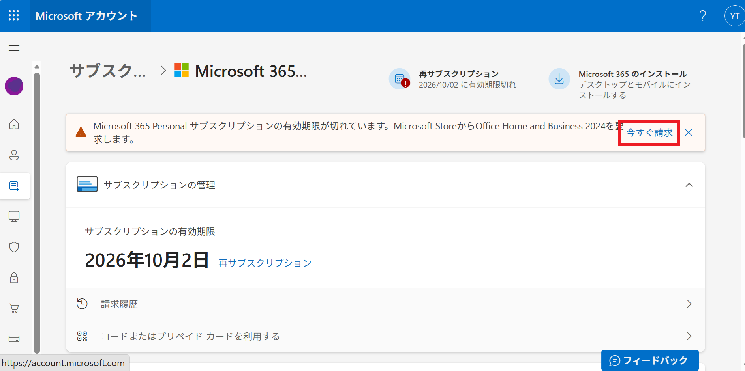Open the YT account avatar menu
Viewport: 745px width, 371px height.
734,16
